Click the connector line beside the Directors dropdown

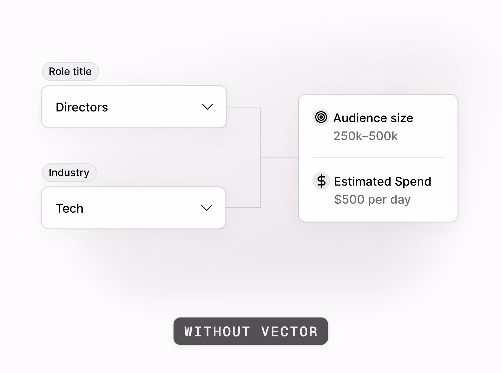(x=243, y=107)
